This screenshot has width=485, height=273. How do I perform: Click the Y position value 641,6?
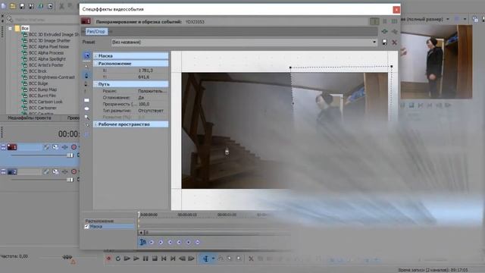[143, 77]
